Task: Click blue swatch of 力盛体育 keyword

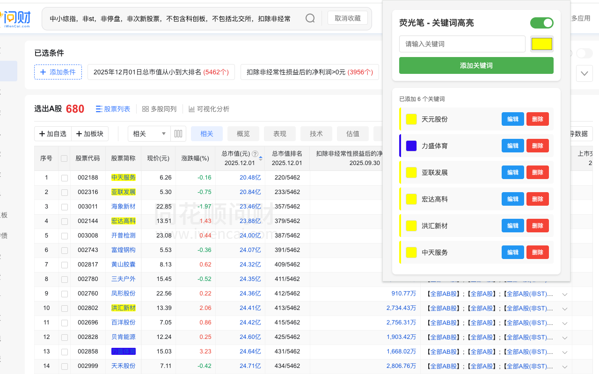Action: [411, 146]
